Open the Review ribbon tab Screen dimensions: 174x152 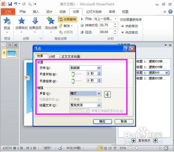(112, 12)
